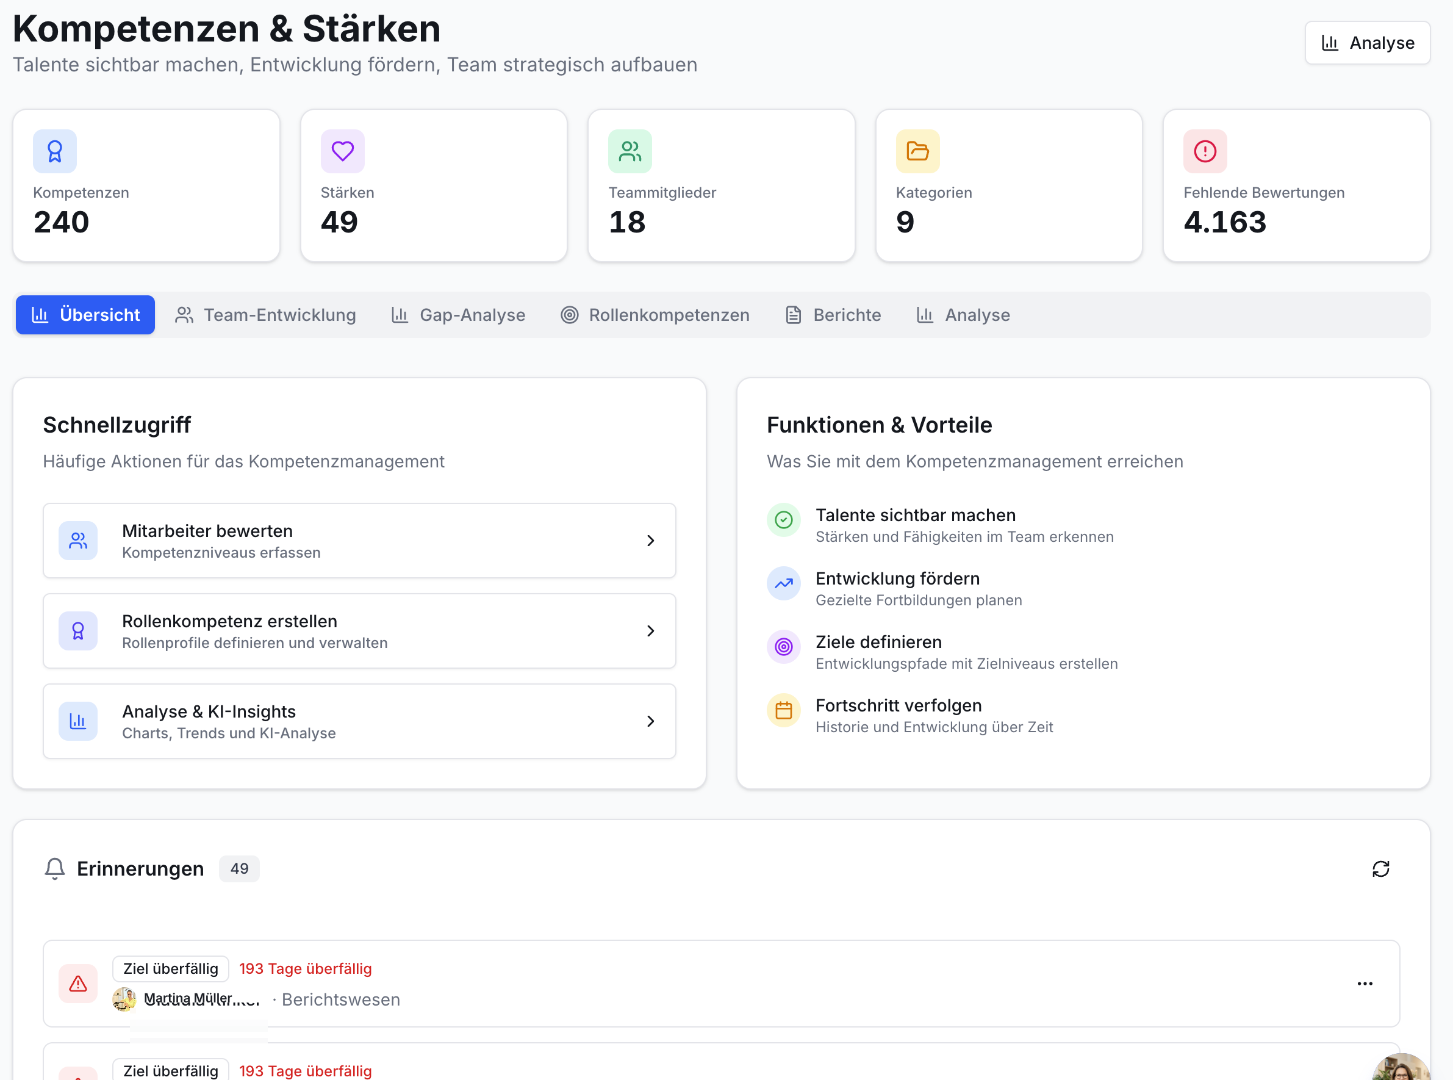
Task: Click the profile avatar at bottom right corner
Action: pyautogui.click(x=1401, y=1067)
